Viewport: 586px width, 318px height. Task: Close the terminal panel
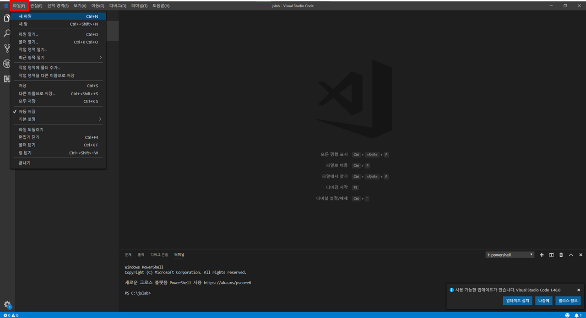(x=581, y=255)
